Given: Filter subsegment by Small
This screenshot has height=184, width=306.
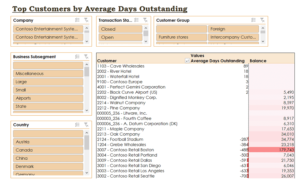Looking at the screenshot, I should pyautogui.click(x=48, y=90).
